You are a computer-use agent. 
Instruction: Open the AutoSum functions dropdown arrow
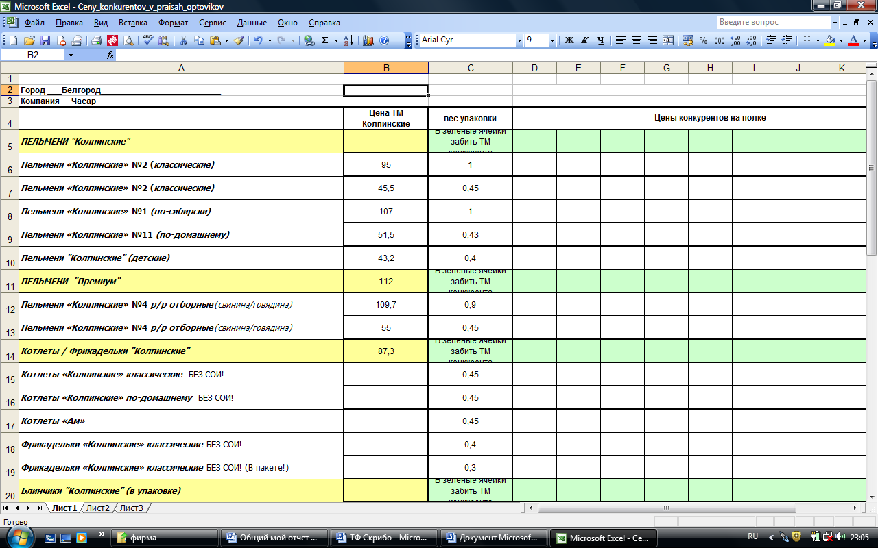[x=336, y=40]
